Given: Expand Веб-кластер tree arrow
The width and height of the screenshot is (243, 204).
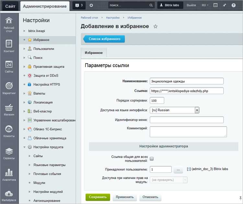Looking at the screenshot, I should [24, 111].
